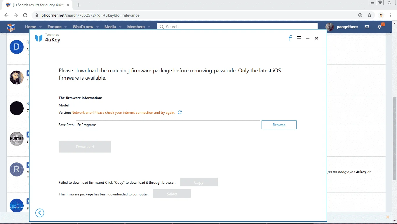This screenshot has width=397, height=224.
Task: Click the refresh icon beside network error
Action: pos(180,112)
